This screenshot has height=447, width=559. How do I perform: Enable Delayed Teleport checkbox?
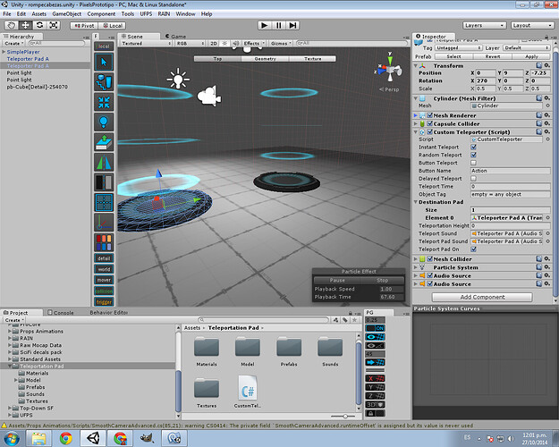click(x=473, y=178)
